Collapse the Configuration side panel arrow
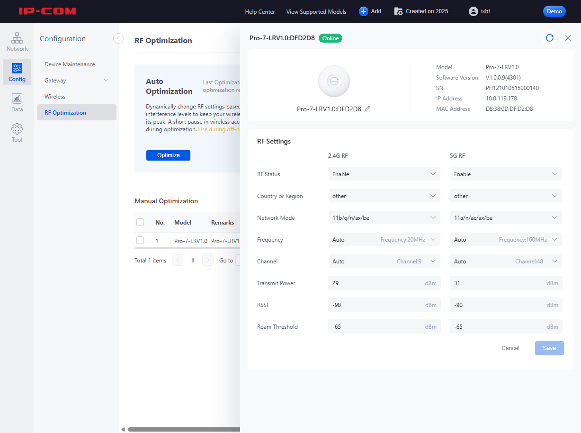The height and width of the screenshot is (433, 581). [x=118, y=38]
